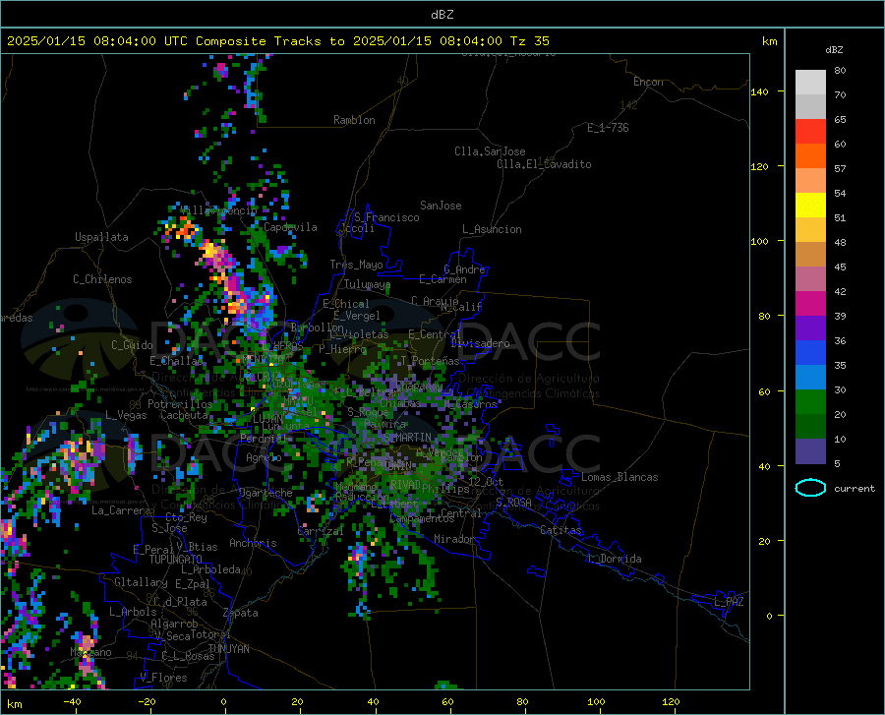Select the 39 dBZ purple swatch
Image resolution: width=885 pixels, height=715 pixels.
810,328
